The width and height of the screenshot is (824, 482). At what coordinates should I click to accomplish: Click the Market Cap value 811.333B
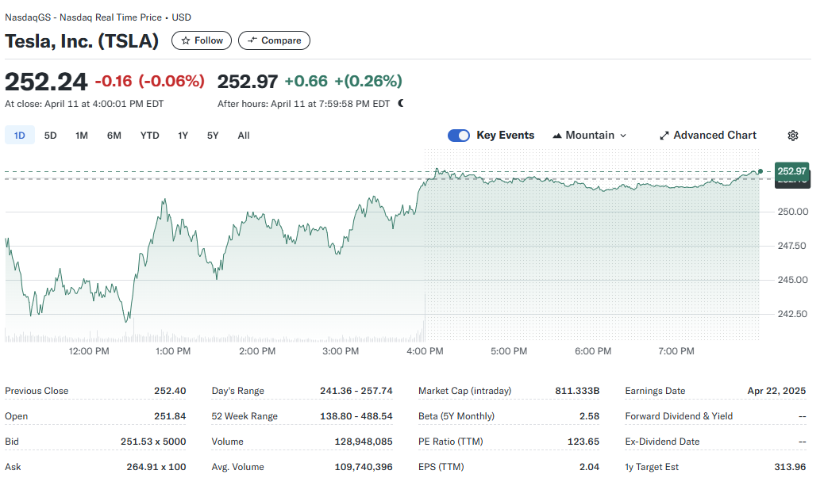(578, 391)
